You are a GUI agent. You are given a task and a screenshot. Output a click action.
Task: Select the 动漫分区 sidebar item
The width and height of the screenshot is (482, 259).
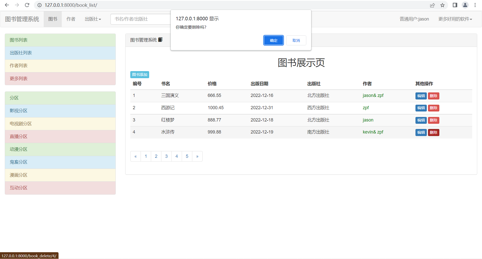[x=60, y=149]
